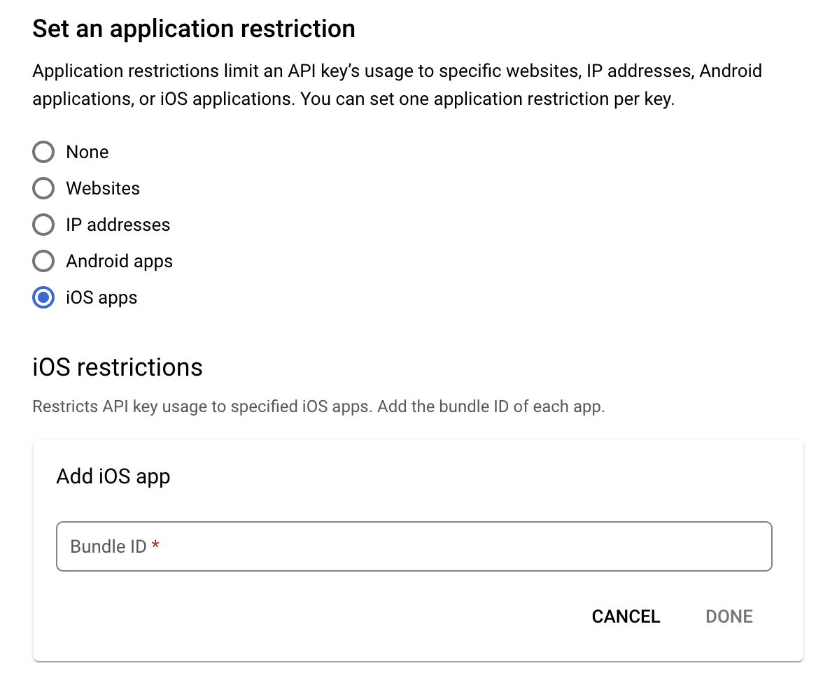This screenshot has height=694, width=830.
Task: Focus the Bundle ID input field
Action: point(414,546)
